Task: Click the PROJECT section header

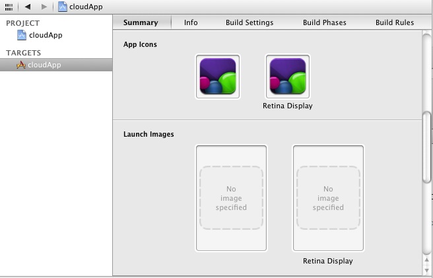Action: click(x=23, y=23)
